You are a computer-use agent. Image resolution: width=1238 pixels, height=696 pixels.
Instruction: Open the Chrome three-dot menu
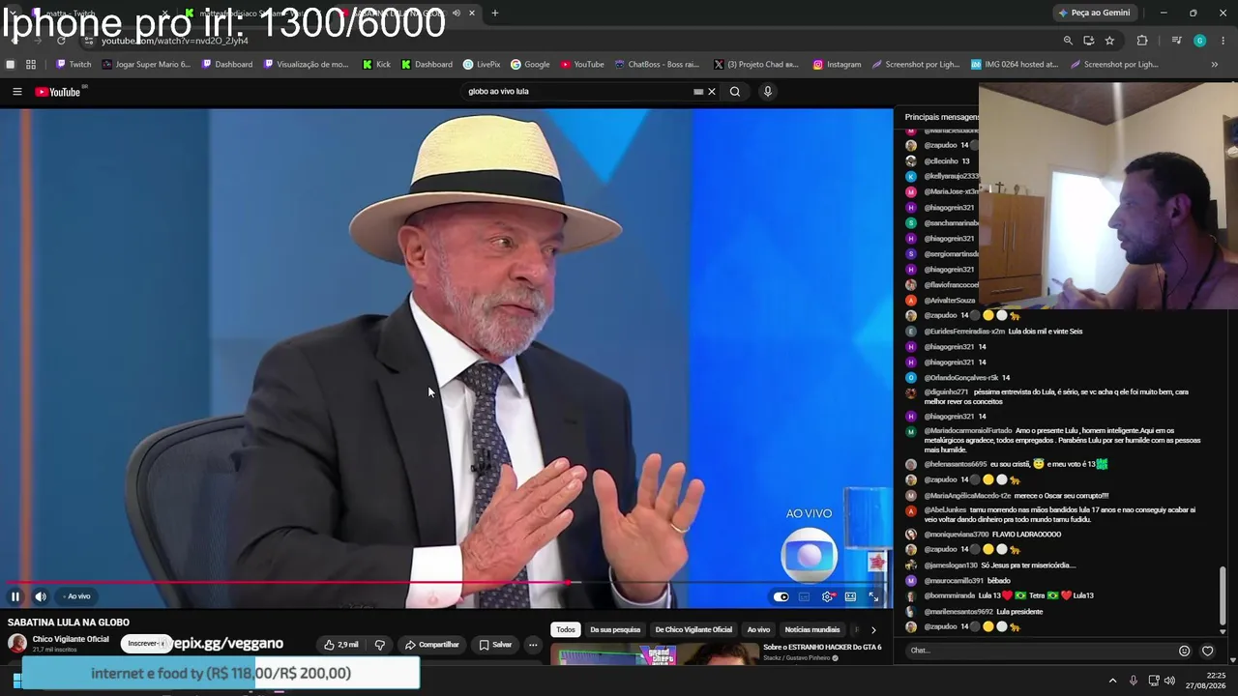[x=1223, y=41]
